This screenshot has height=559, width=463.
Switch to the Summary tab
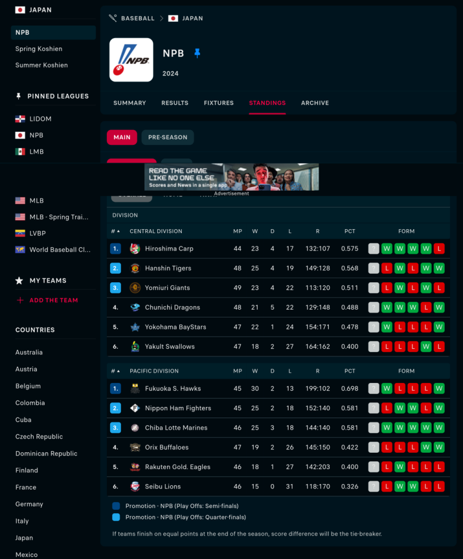pyautogui.click(x=130, y=103)
